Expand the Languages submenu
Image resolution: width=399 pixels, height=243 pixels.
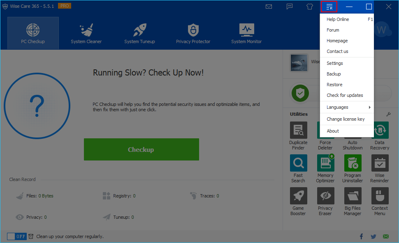click(x=347, y=107)
